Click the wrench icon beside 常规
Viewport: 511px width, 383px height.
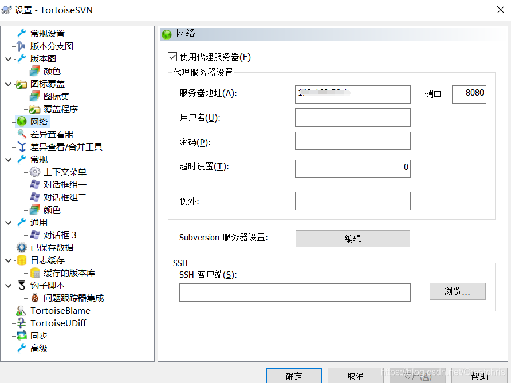tap(22, 159)
